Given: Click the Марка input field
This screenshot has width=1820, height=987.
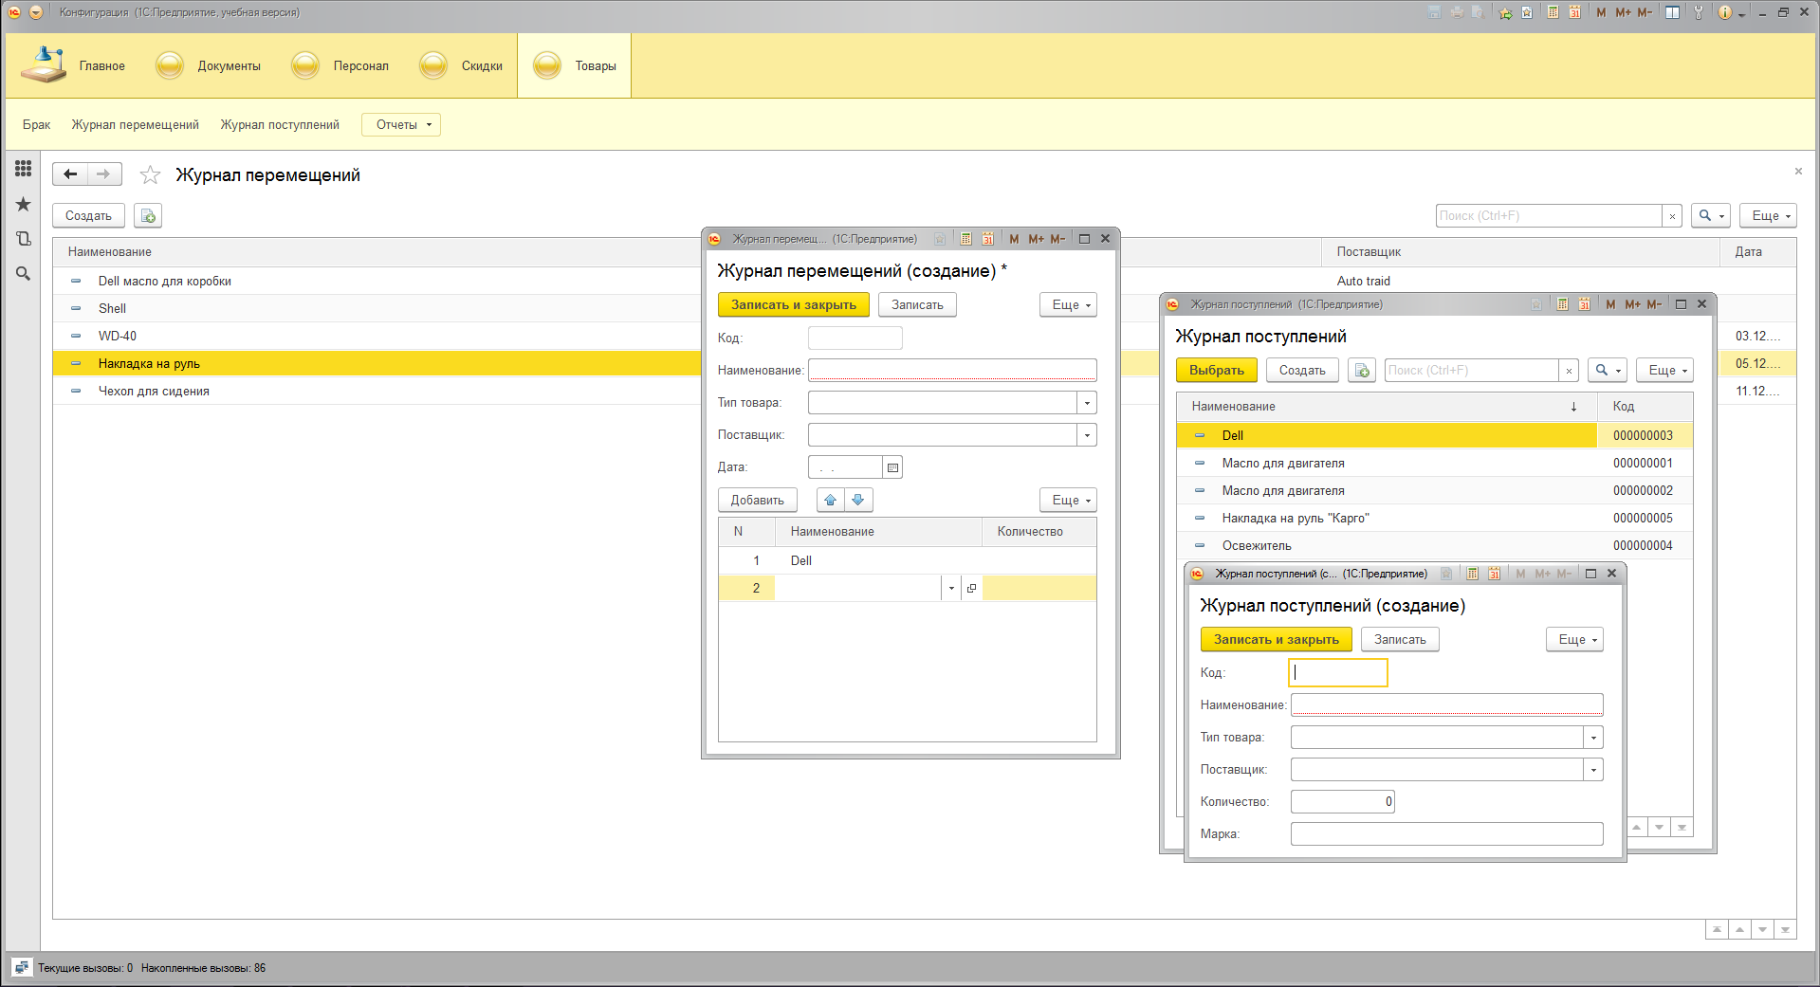Looking at the screenshot, I should 1447,834.
